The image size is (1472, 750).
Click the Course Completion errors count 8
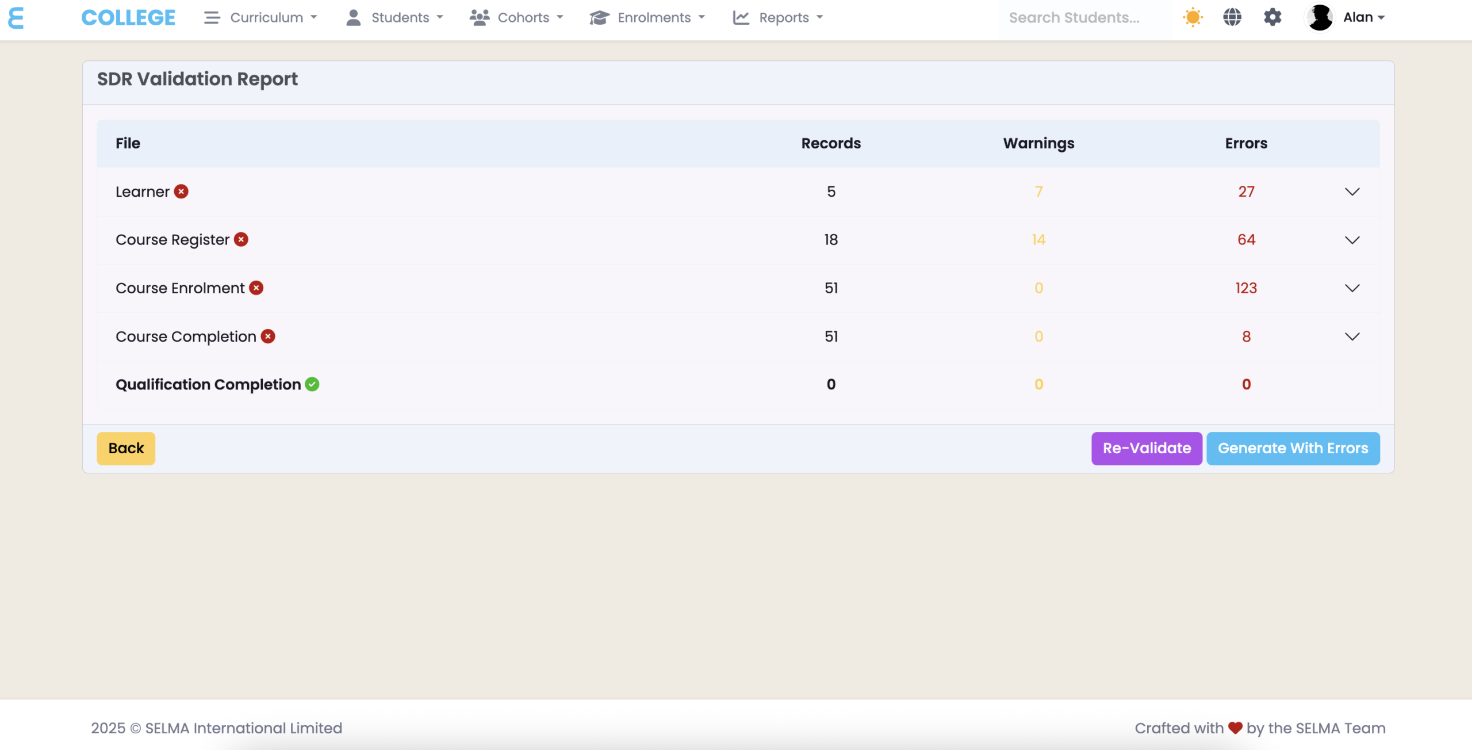point(1246,336)
